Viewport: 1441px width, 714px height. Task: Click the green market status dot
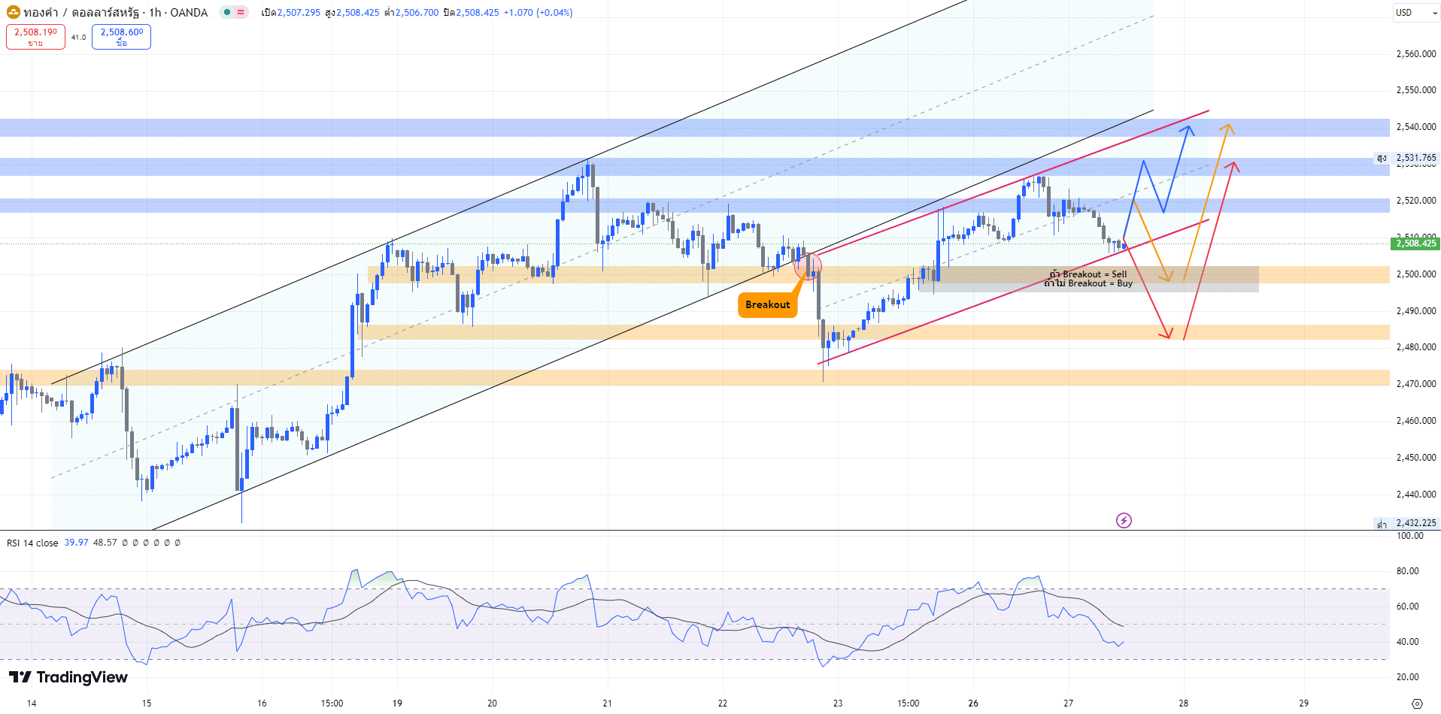[x=227, y=12]
